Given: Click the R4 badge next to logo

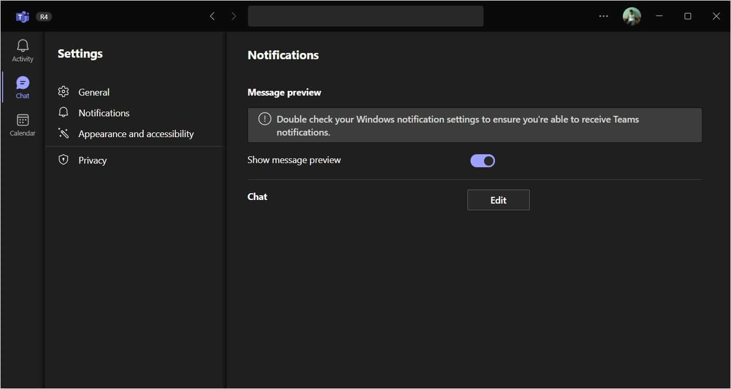Looking at the screenshot, I should pos(44,17).
